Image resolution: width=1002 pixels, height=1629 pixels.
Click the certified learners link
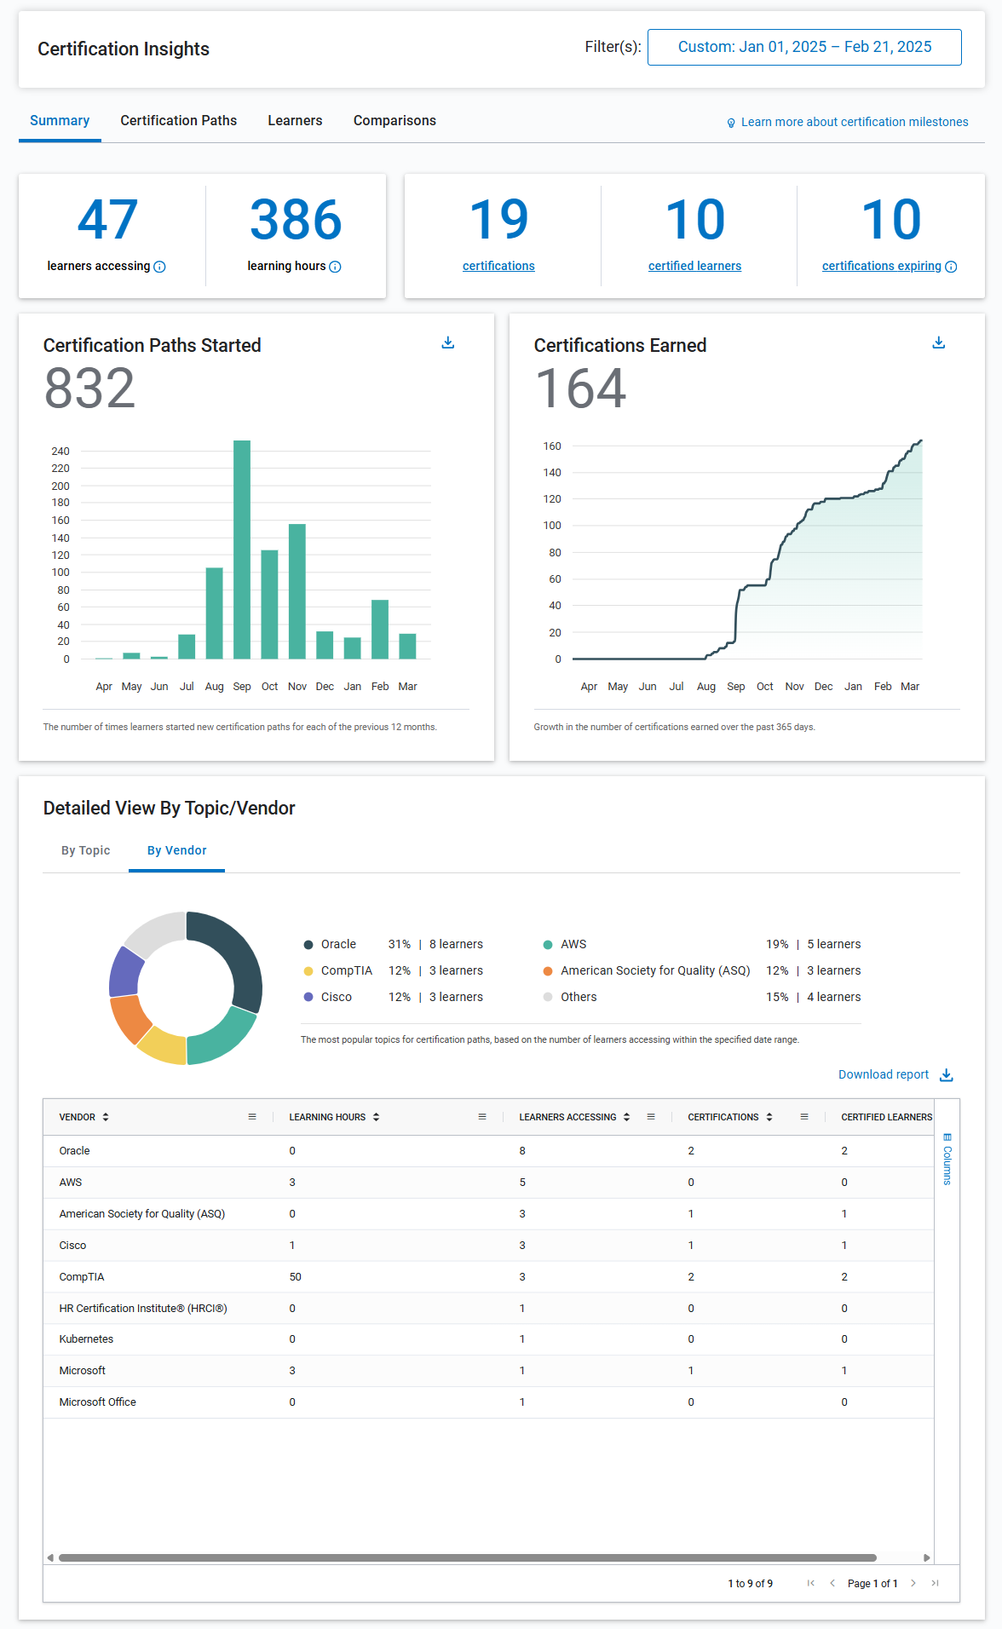click(x=694, y=266)
